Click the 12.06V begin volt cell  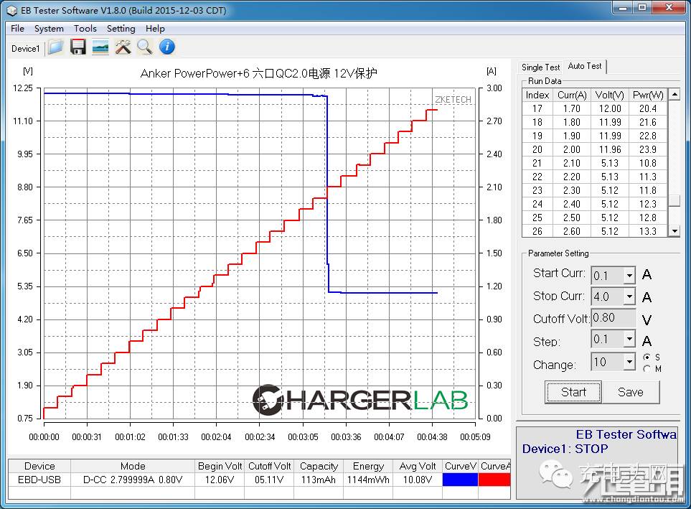(x=220, y=480)
